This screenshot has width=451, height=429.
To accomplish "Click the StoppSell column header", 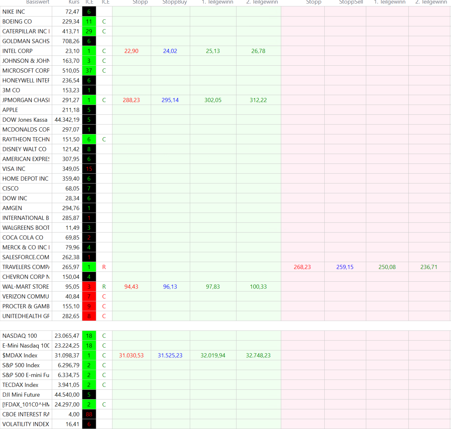I will (351, 2).
